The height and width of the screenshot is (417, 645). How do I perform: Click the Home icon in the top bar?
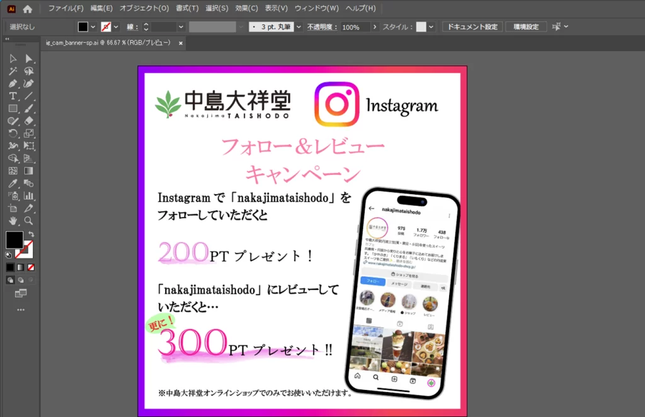click(27, 9)
